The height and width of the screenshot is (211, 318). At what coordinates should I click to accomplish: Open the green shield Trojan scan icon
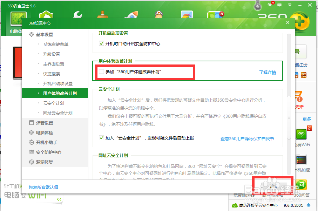(x=46, y=15)
